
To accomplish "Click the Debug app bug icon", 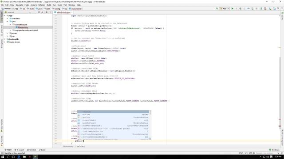I will tap(241, 9).
